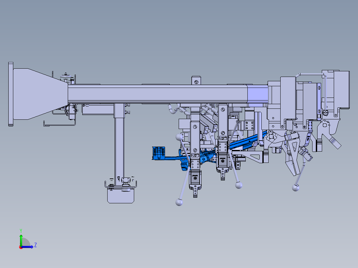The height and width of the screenshot is (268, 358).
Task: Select the conical adapter at the beam's left end
Action: point(41,94)
